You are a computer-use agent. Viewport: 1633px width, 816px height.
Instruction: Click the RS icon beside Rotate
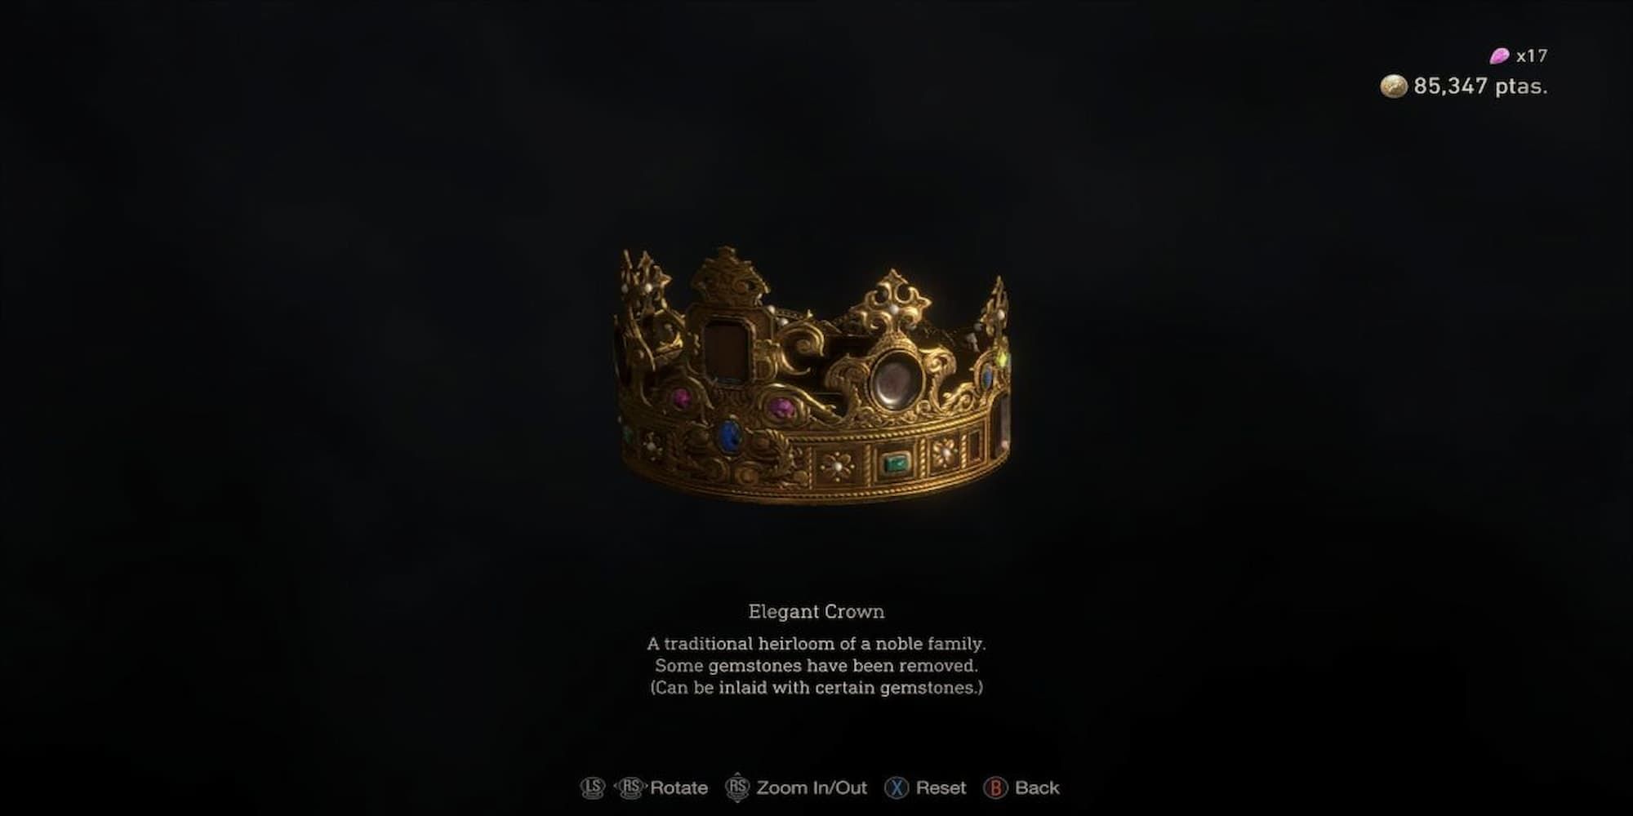point(630,787)
